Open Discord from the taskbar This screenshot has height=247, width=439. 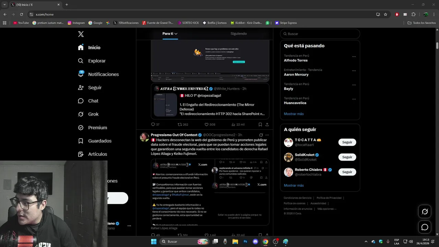coord(255,242)
